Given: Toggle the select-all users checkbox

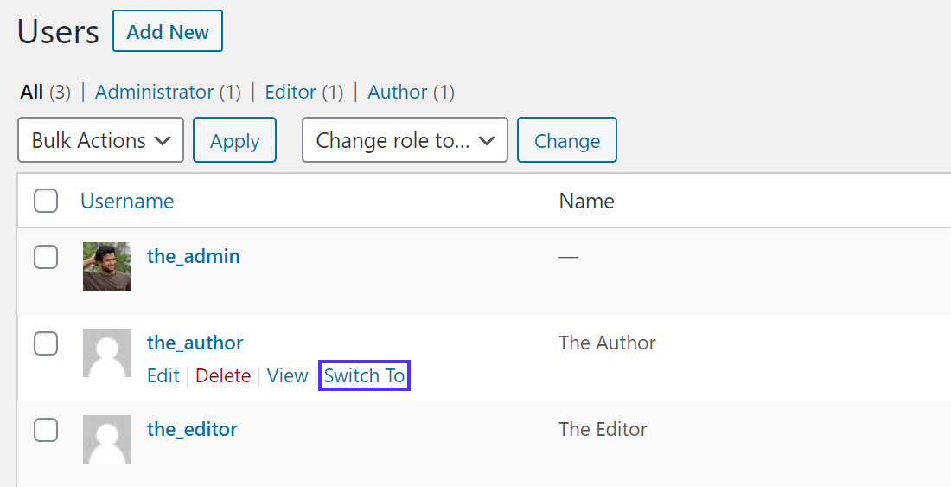Looking at the screenshot, I should click(46, 202).
